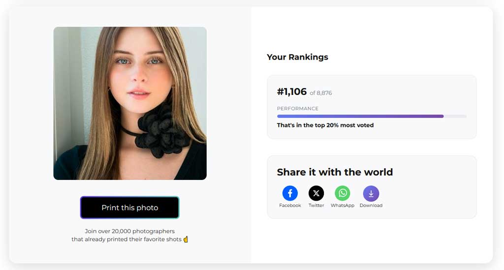This screenshot has height=270, width=504.
Task: Click the PERFORMANCE label
Action: 297,109
